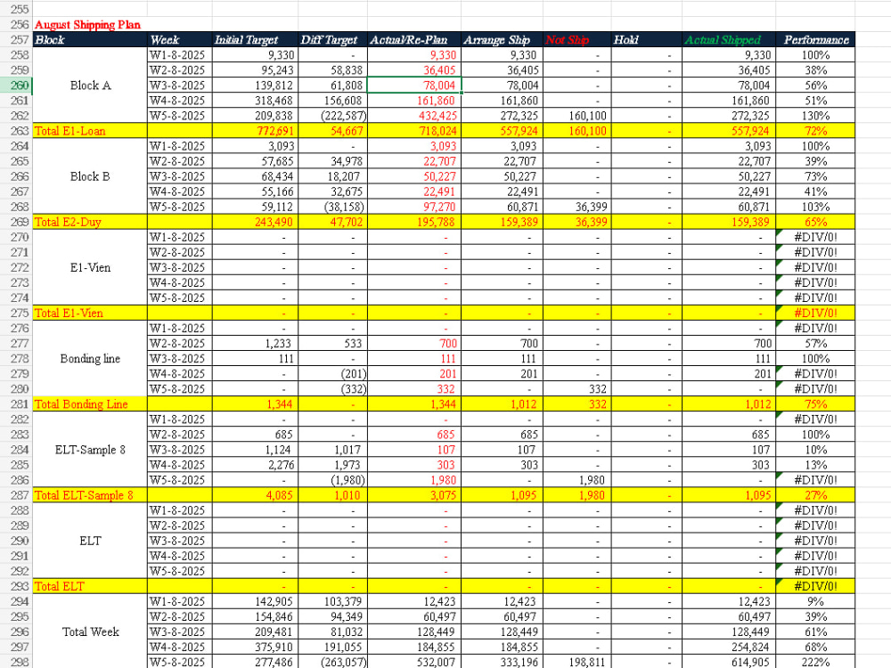The height and width of the screenshot is (668, 891).
Task: Click the 'Actual/Re-Plan' header cell
Action: pyautogui.click(x=414, y=40)
